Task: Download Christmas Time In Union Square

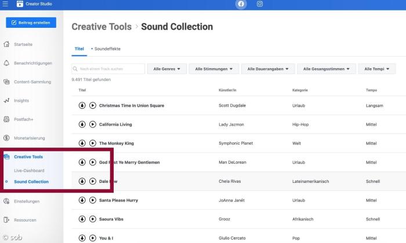Action: tap(82, 105)
